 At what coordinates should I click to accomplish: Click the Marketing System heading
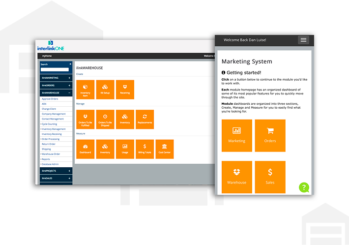(x=247, y=61)
